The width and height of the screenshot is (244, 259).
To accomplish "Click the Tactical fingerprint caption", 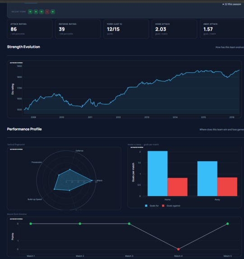I will click(x=16, y=144).
